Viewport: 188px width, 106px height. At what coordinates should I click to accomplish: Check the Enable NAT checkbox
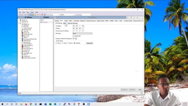[73, 36]
